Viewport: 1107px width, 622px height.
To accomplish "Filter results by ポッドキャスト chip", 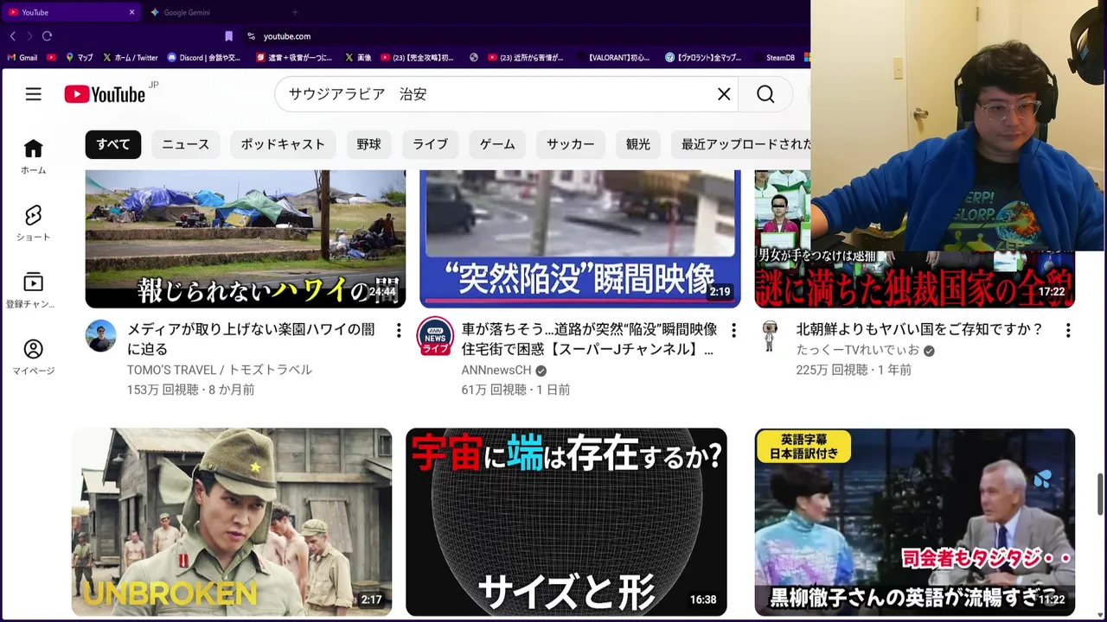I will [283, 144].
